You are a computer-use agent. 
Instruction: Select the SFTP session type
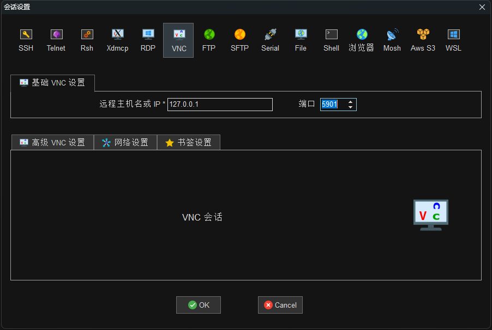click(239, 40)
